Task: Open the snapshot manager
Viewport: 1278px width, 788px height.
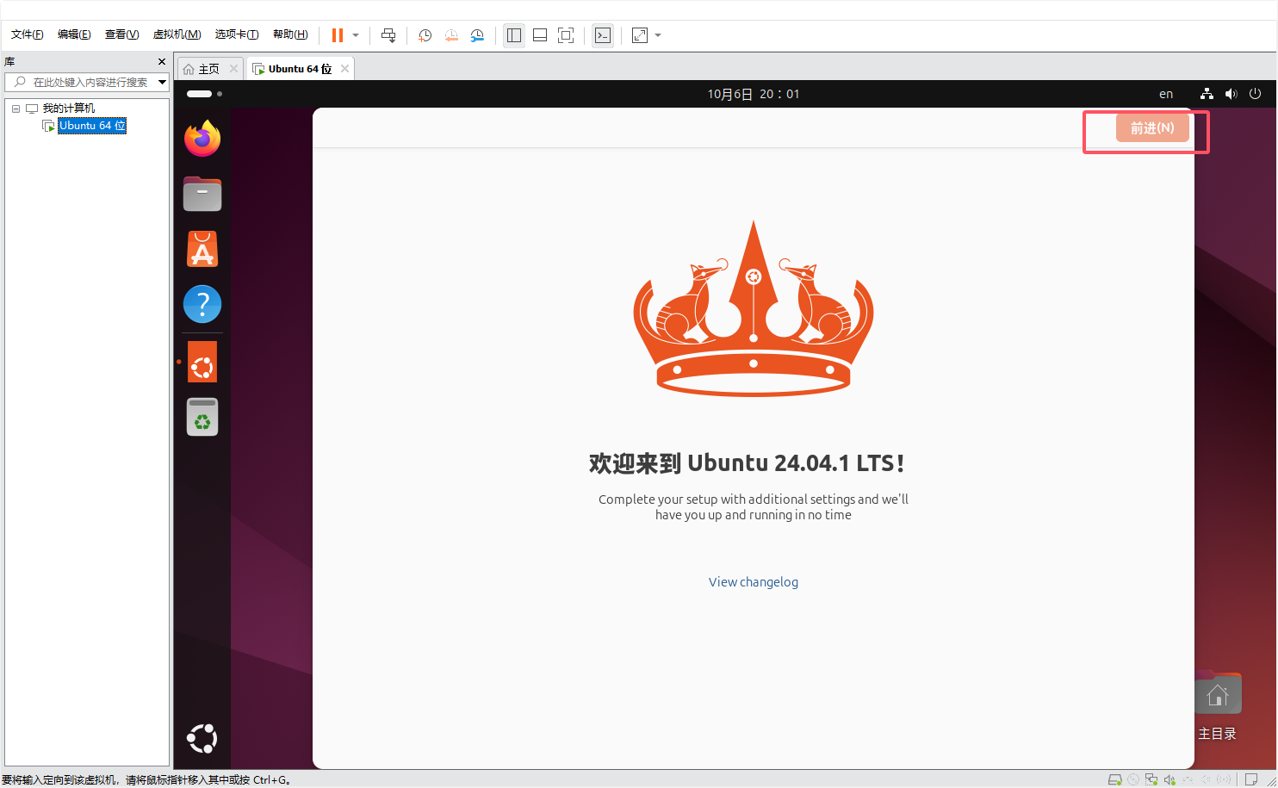Action: point(477,35)
